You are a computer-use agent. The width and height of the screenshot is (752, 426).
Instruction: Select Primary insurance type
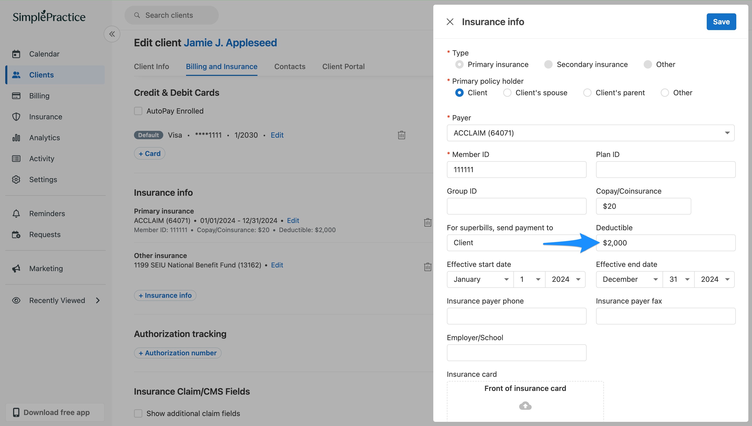[459, 64]
